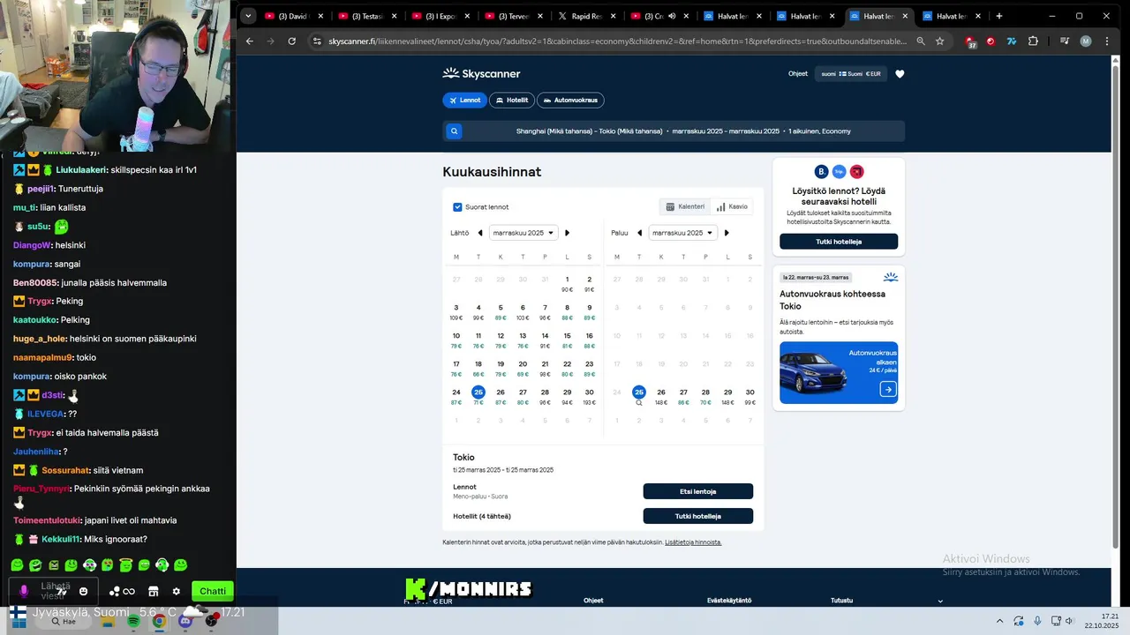Open departure month marraskuu 2025 dropdown
This screenshot has width=1130, height=635.
coord(524,233)
